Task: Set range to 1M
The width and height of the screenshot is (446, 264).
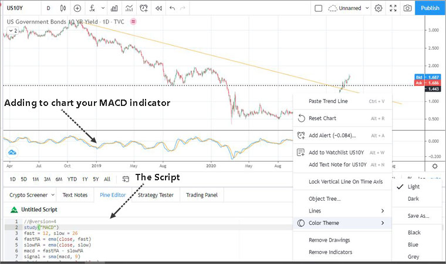Action: point(36,179)
